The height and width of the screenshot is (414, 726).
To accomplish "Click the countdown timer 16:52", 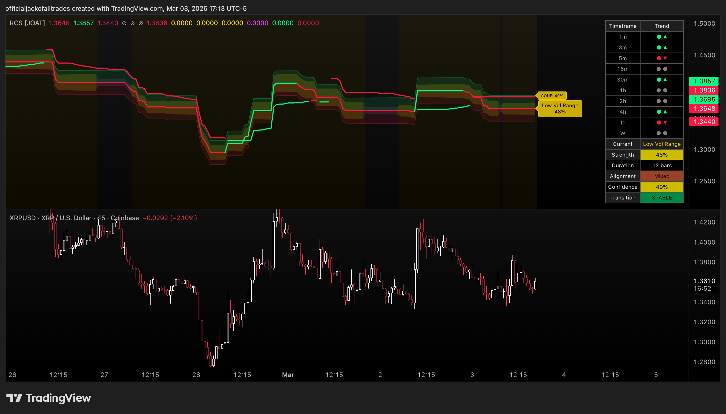I will coord(702,289).
